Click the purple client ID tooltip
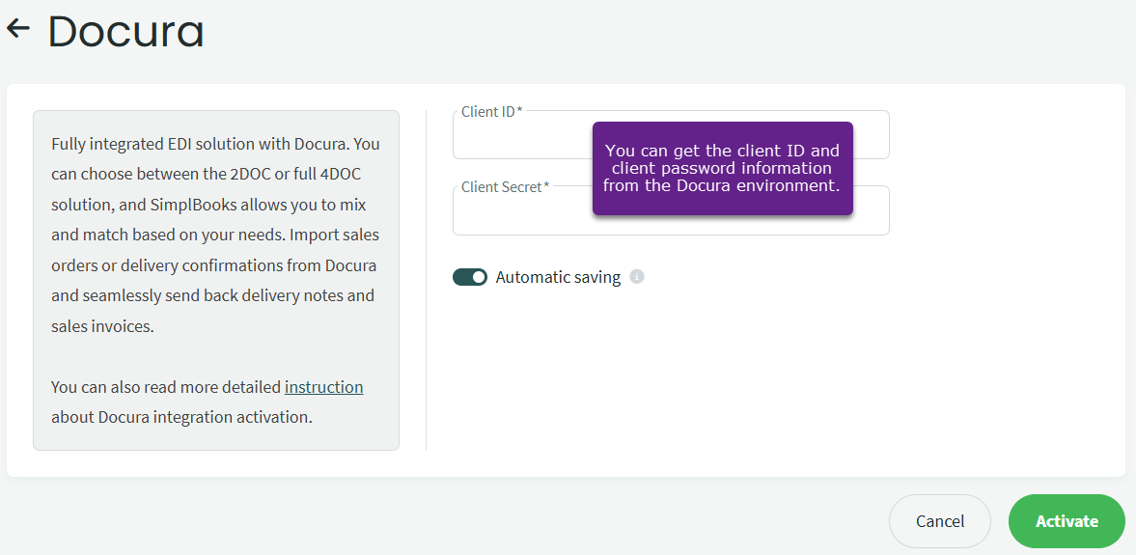This screenshot has height=555, width=1136. tap(722, 168)
